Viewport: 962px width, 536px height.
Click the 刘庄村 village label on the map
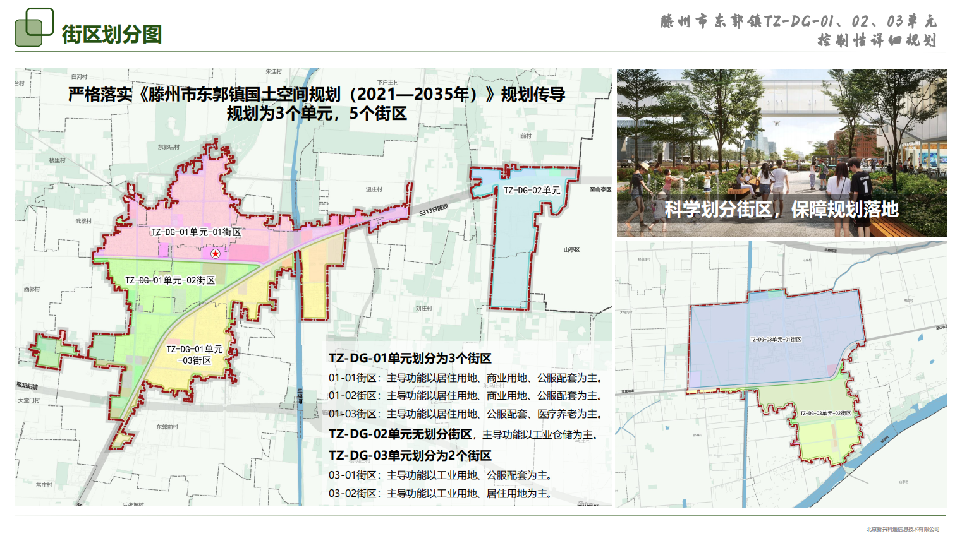point(424,309)
